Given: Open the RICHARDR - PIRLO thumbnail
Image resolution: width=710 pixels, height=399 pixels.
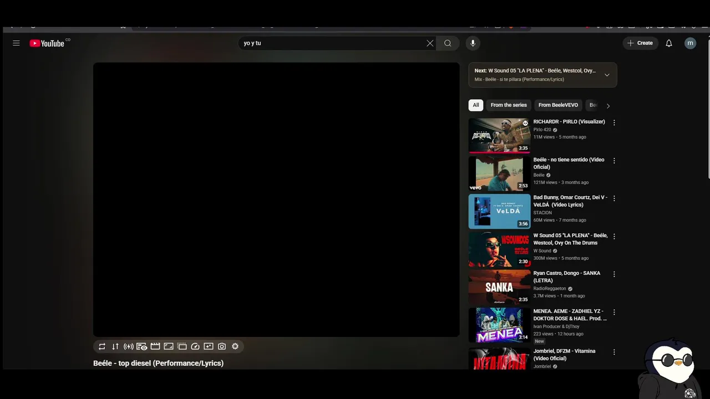Looking at the screenshot, I should click(x=499, y=135).
